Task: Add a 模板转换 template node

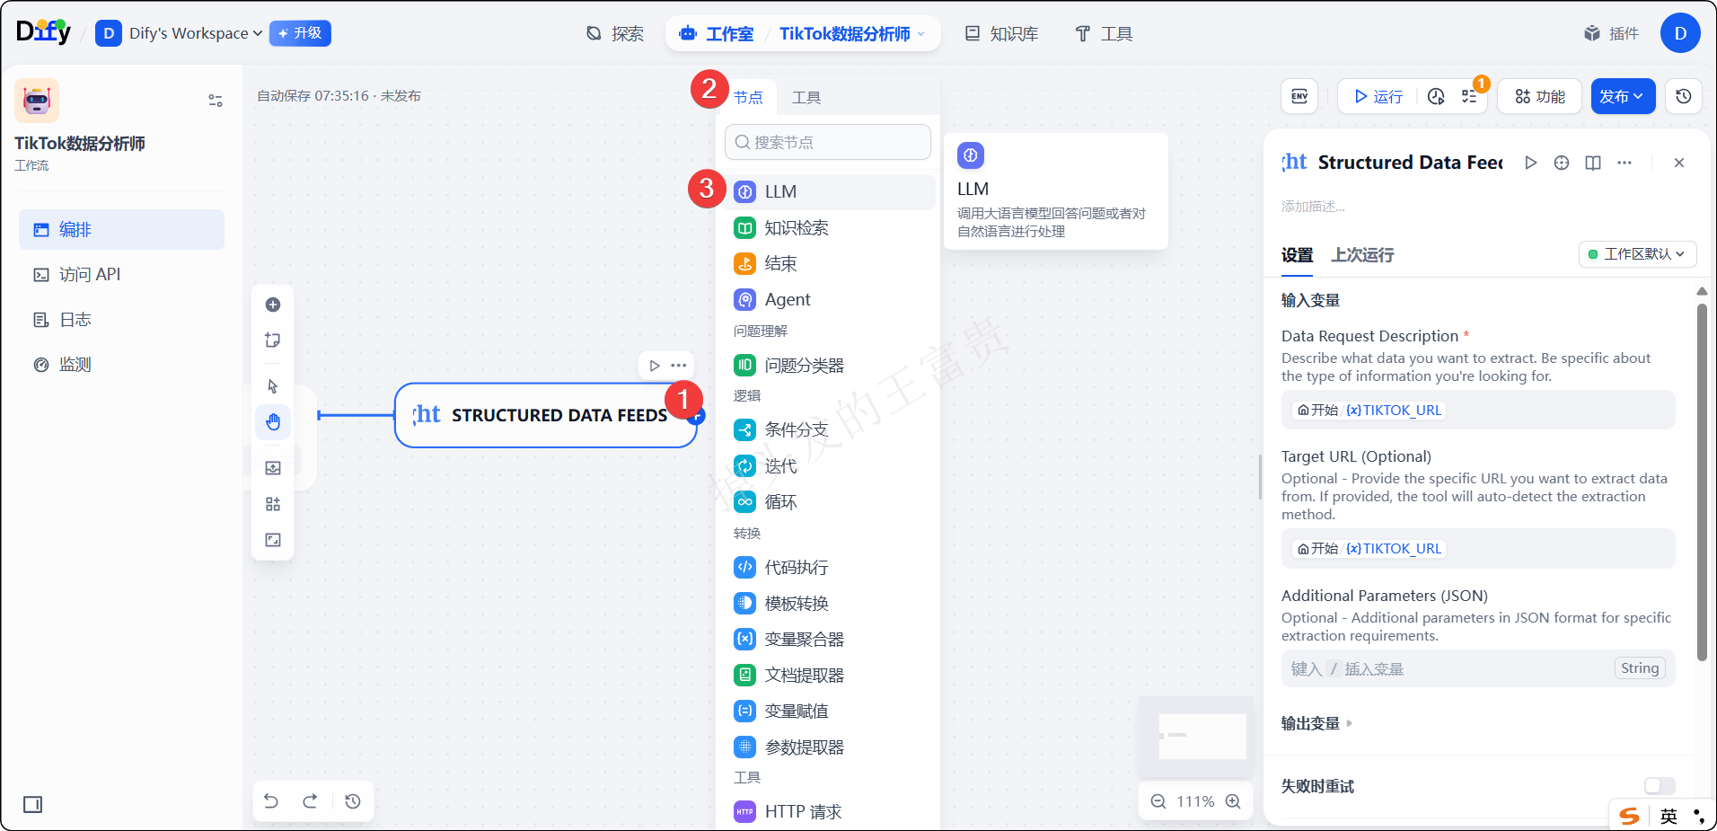Action: click(x=830, y=603)
